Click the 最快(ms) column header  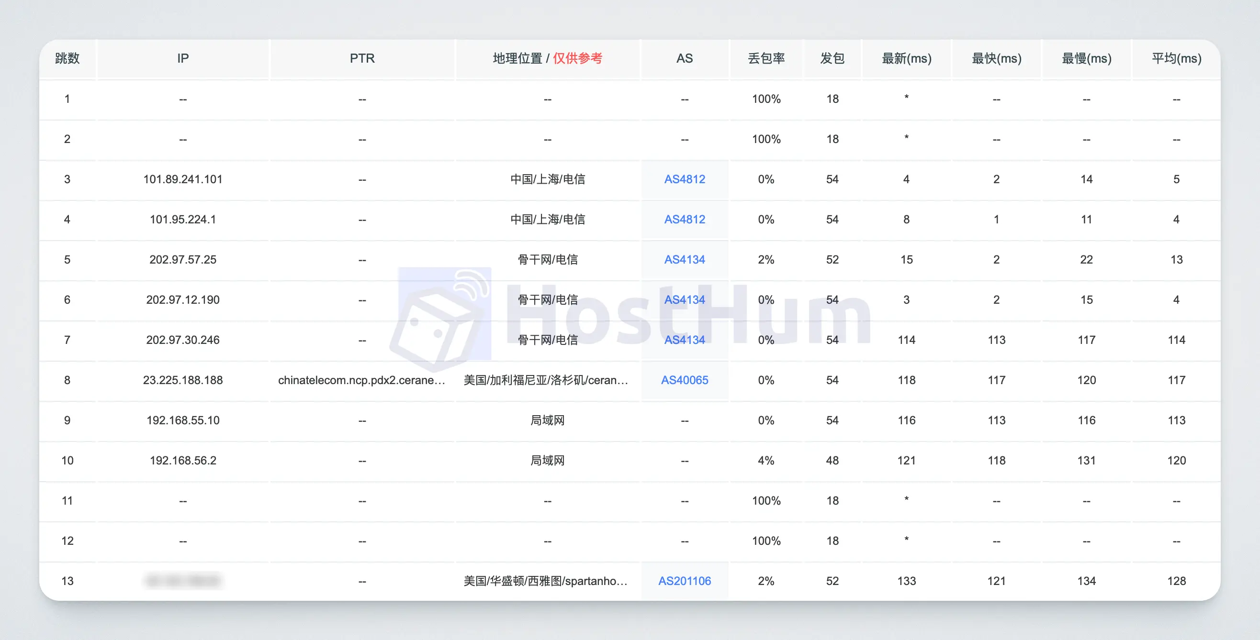pyautogui.click(x=996, y=59)
